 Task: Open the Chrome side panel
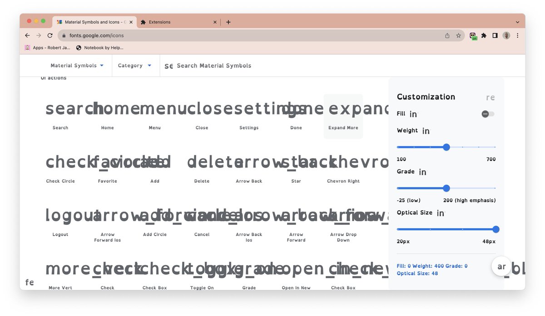click(x=495, y=35)
